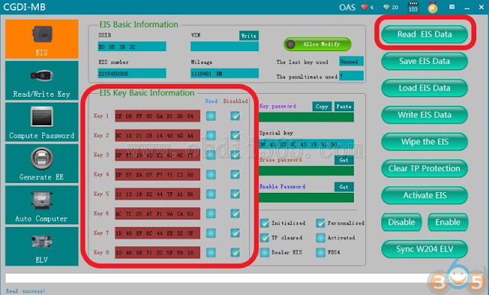489x295 pixels.
Task: Copy the key password
Action: (x=322, y=107)
